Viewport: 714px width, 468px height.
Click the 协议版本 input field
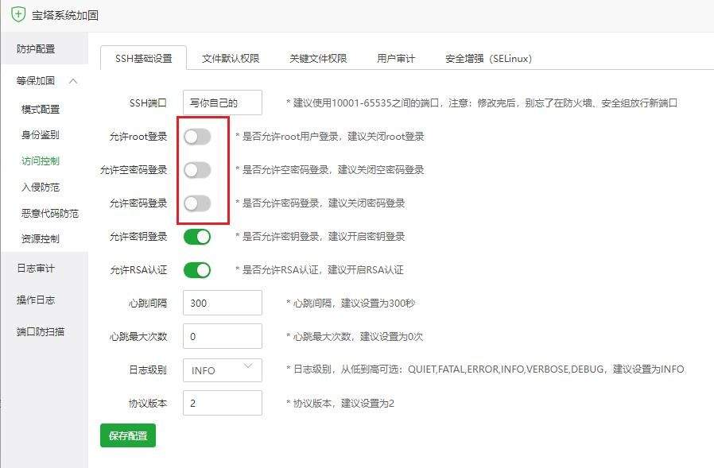222,404
